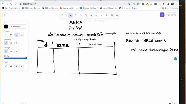Select the 'database name: bookDB' text
This screenshot has height=104, width=186.
click(x=76, y=34)
